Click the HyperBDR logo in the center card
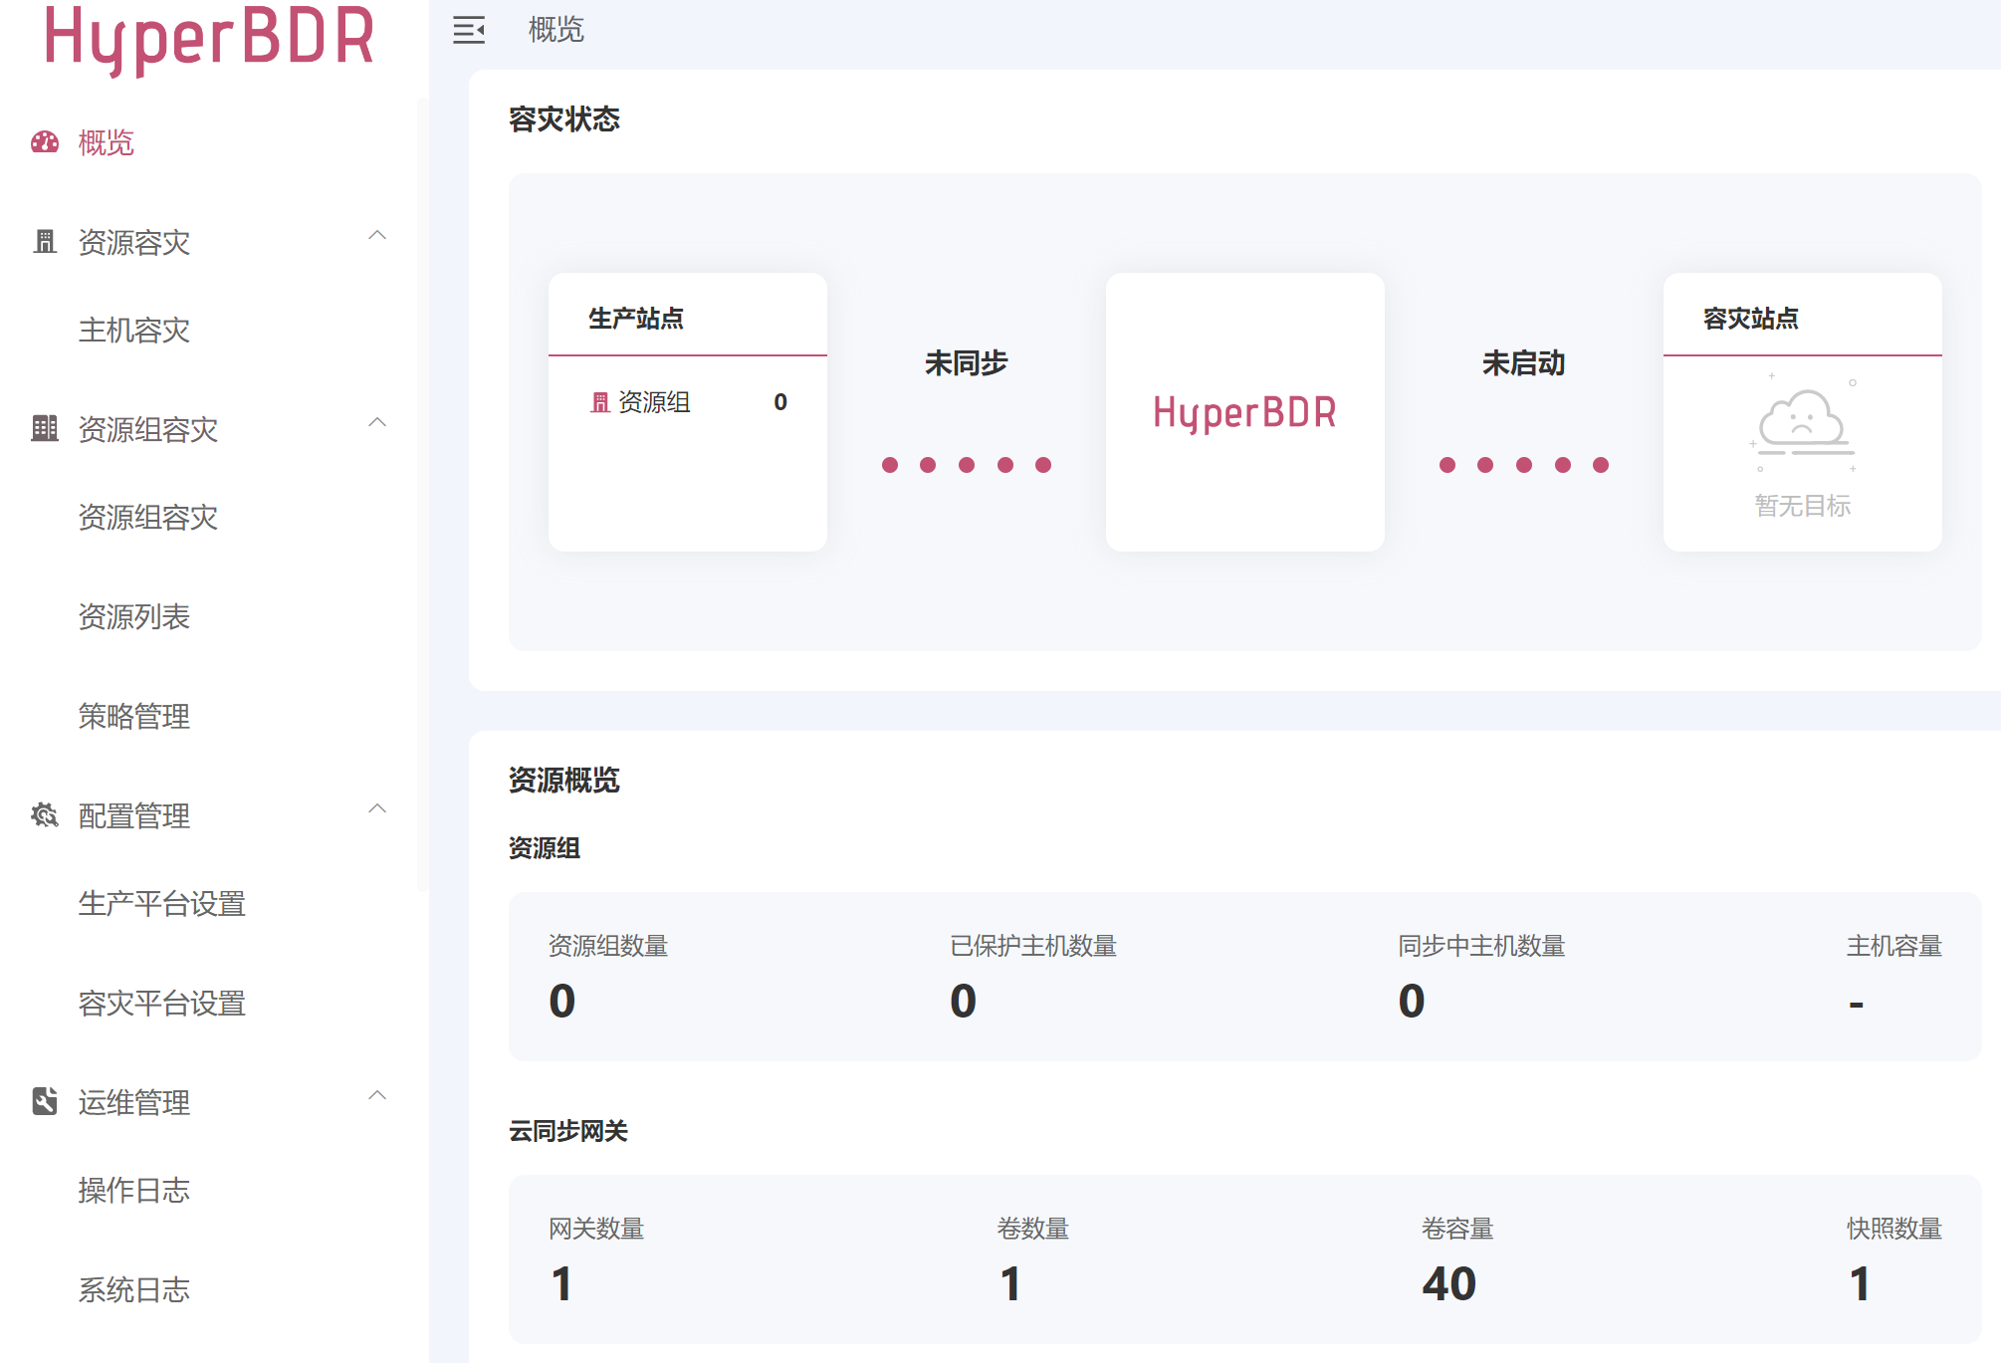Image resolution: width=2001 pixels, height=1363 pixels. (x=1244, y=412)
